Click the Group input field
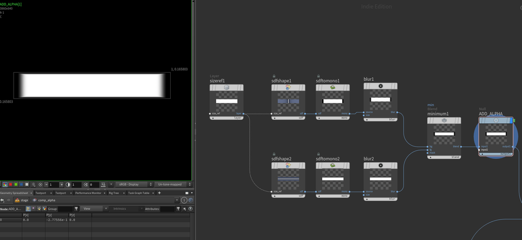 (x=65, y=209)
